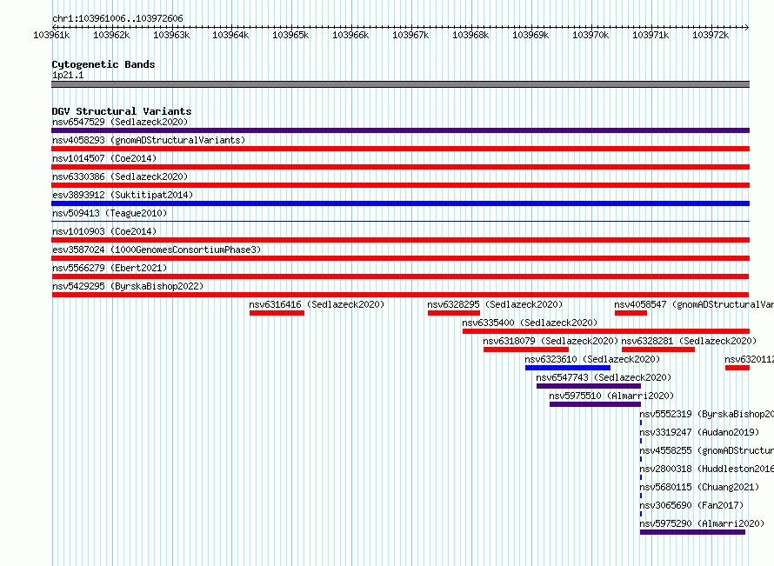
Task: Select the 103963k ruler position
Action: tap(171, 35)
